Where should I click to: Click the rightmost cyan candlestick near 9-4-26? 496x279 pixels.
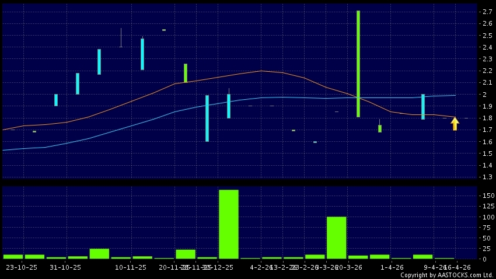point(423,107)
